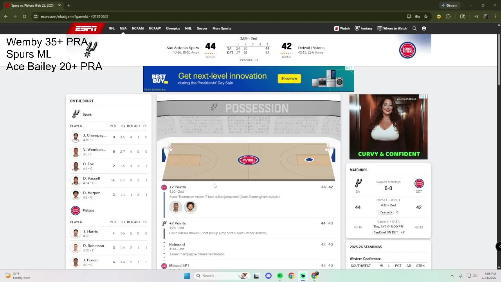Go back to the previous page
This screenshot has width=501, height=282.
tap(5, 16)
